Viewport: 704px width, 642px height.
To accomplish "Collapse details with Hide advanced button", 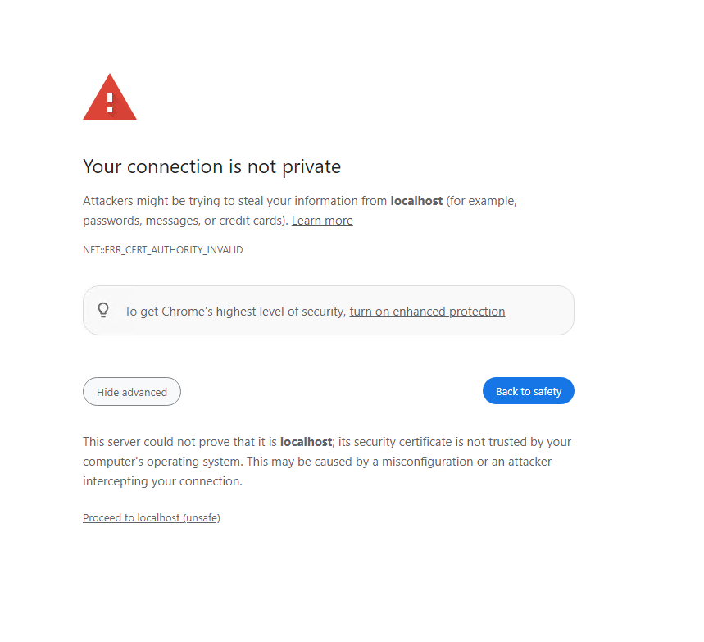I will (x=132, y=392).
